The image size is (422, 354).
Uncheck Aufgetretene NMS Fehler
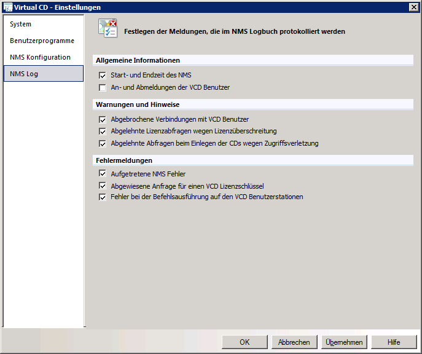click(102, 173)
